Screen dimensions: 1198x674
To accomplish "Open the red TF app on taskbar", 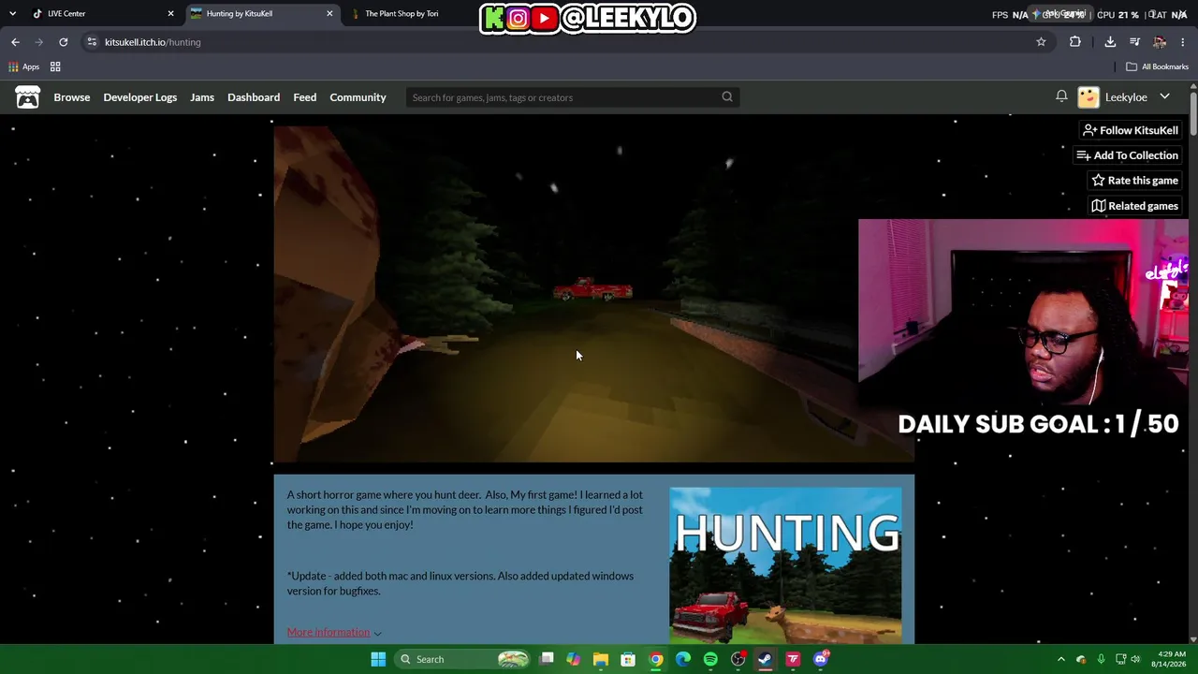I will point(793,659).
